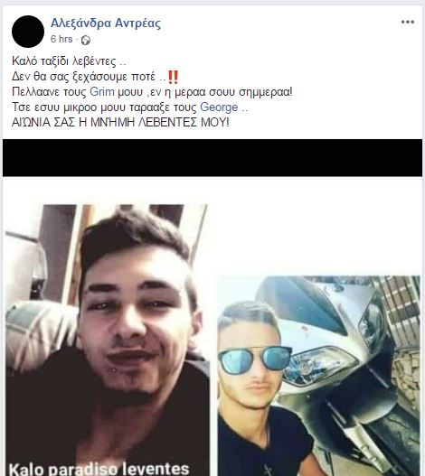The height and width of the screenshot is (476, 425).
Task: Click the black redacted bar below text
Action: [212, 157]
